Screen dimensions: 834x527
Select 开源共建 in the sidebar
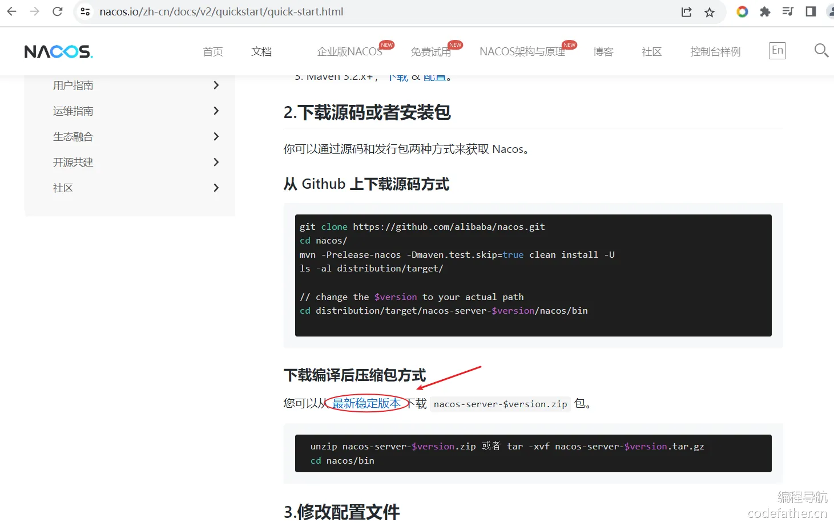click(x=73, y=163)
